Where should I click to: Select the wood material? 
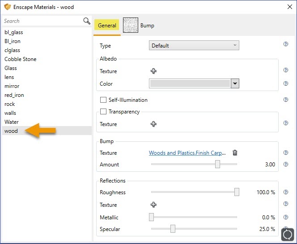pos(47,131)
